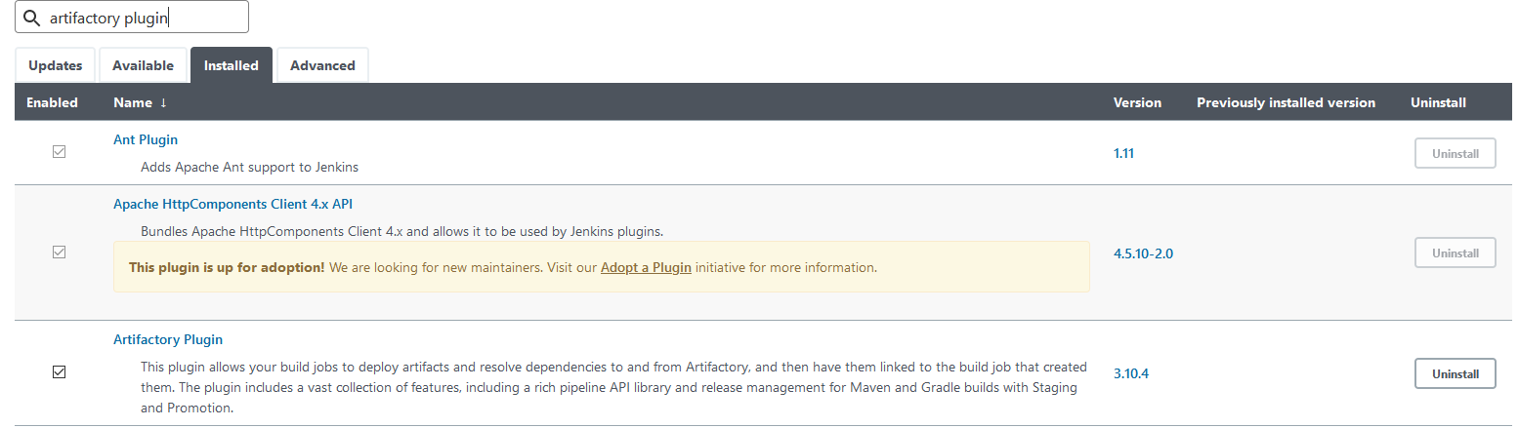Click the search magnifier icon
The image size is (1519, 428).
pyautogui.click(x=31, y=18)
